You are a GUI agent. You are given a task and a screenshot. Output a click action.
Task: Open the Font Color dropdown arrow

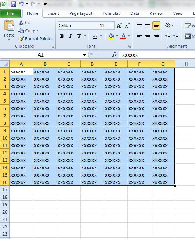[129, 36]
